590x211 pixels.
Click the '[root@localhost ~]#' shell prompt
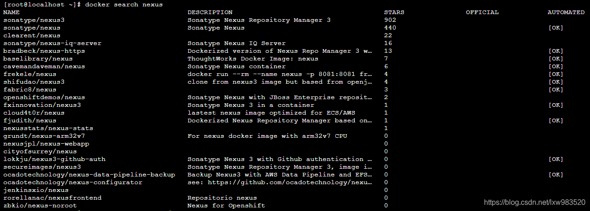[x=42, y=5]
